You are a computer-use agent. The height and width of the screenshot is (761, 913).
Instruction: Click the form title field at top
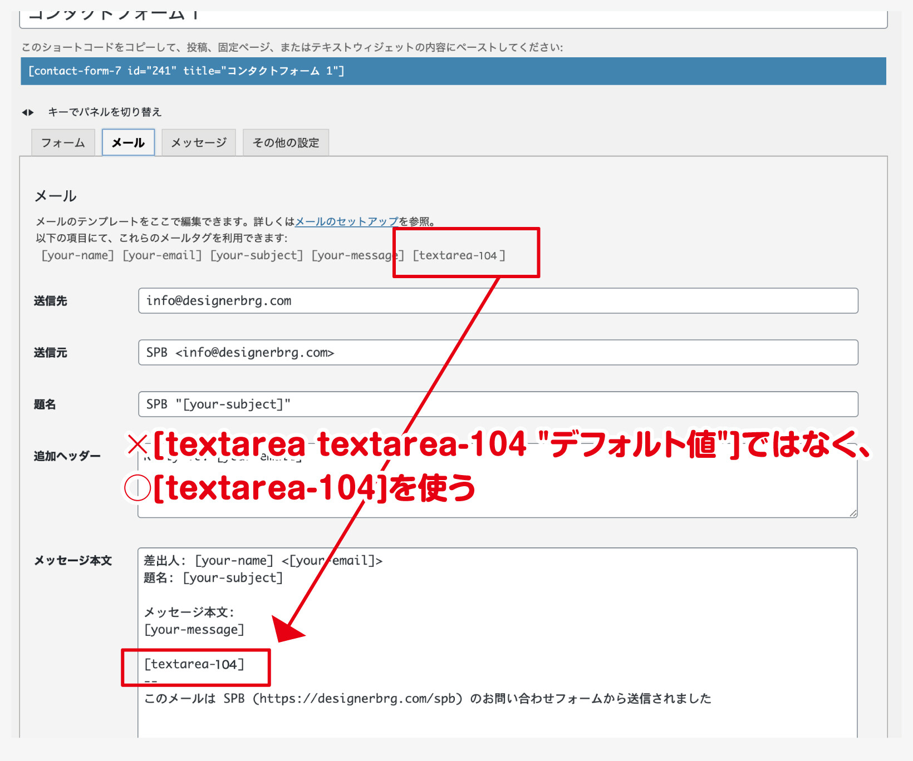(453, 18)
